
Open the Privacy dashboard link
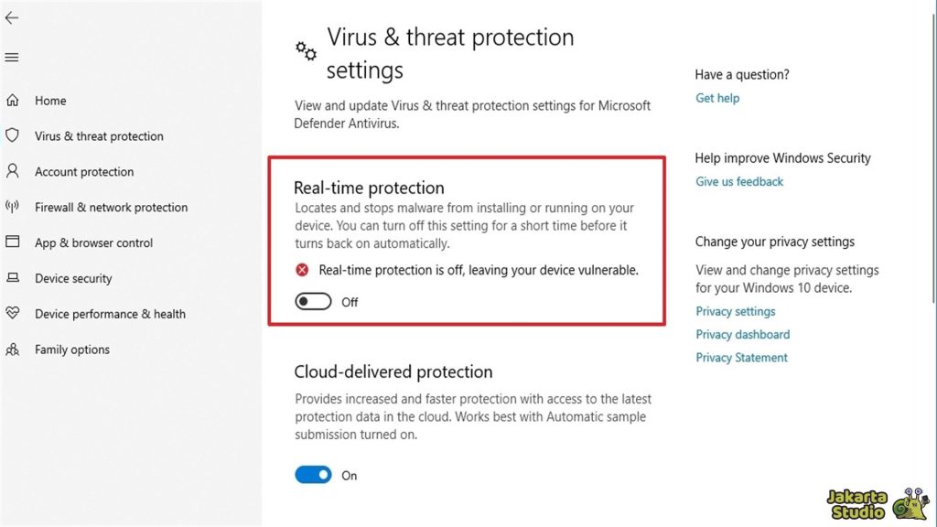point(742,334)
